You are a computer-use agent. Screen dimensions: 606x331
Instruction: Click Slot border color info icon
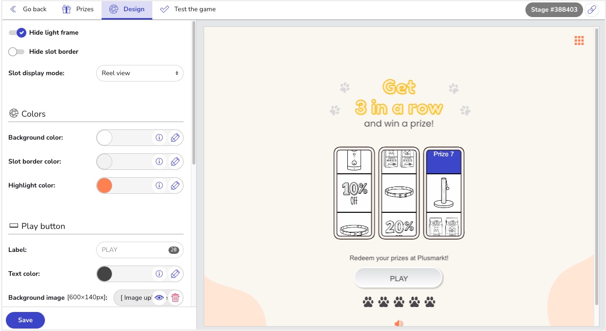[x=159, y=162]
